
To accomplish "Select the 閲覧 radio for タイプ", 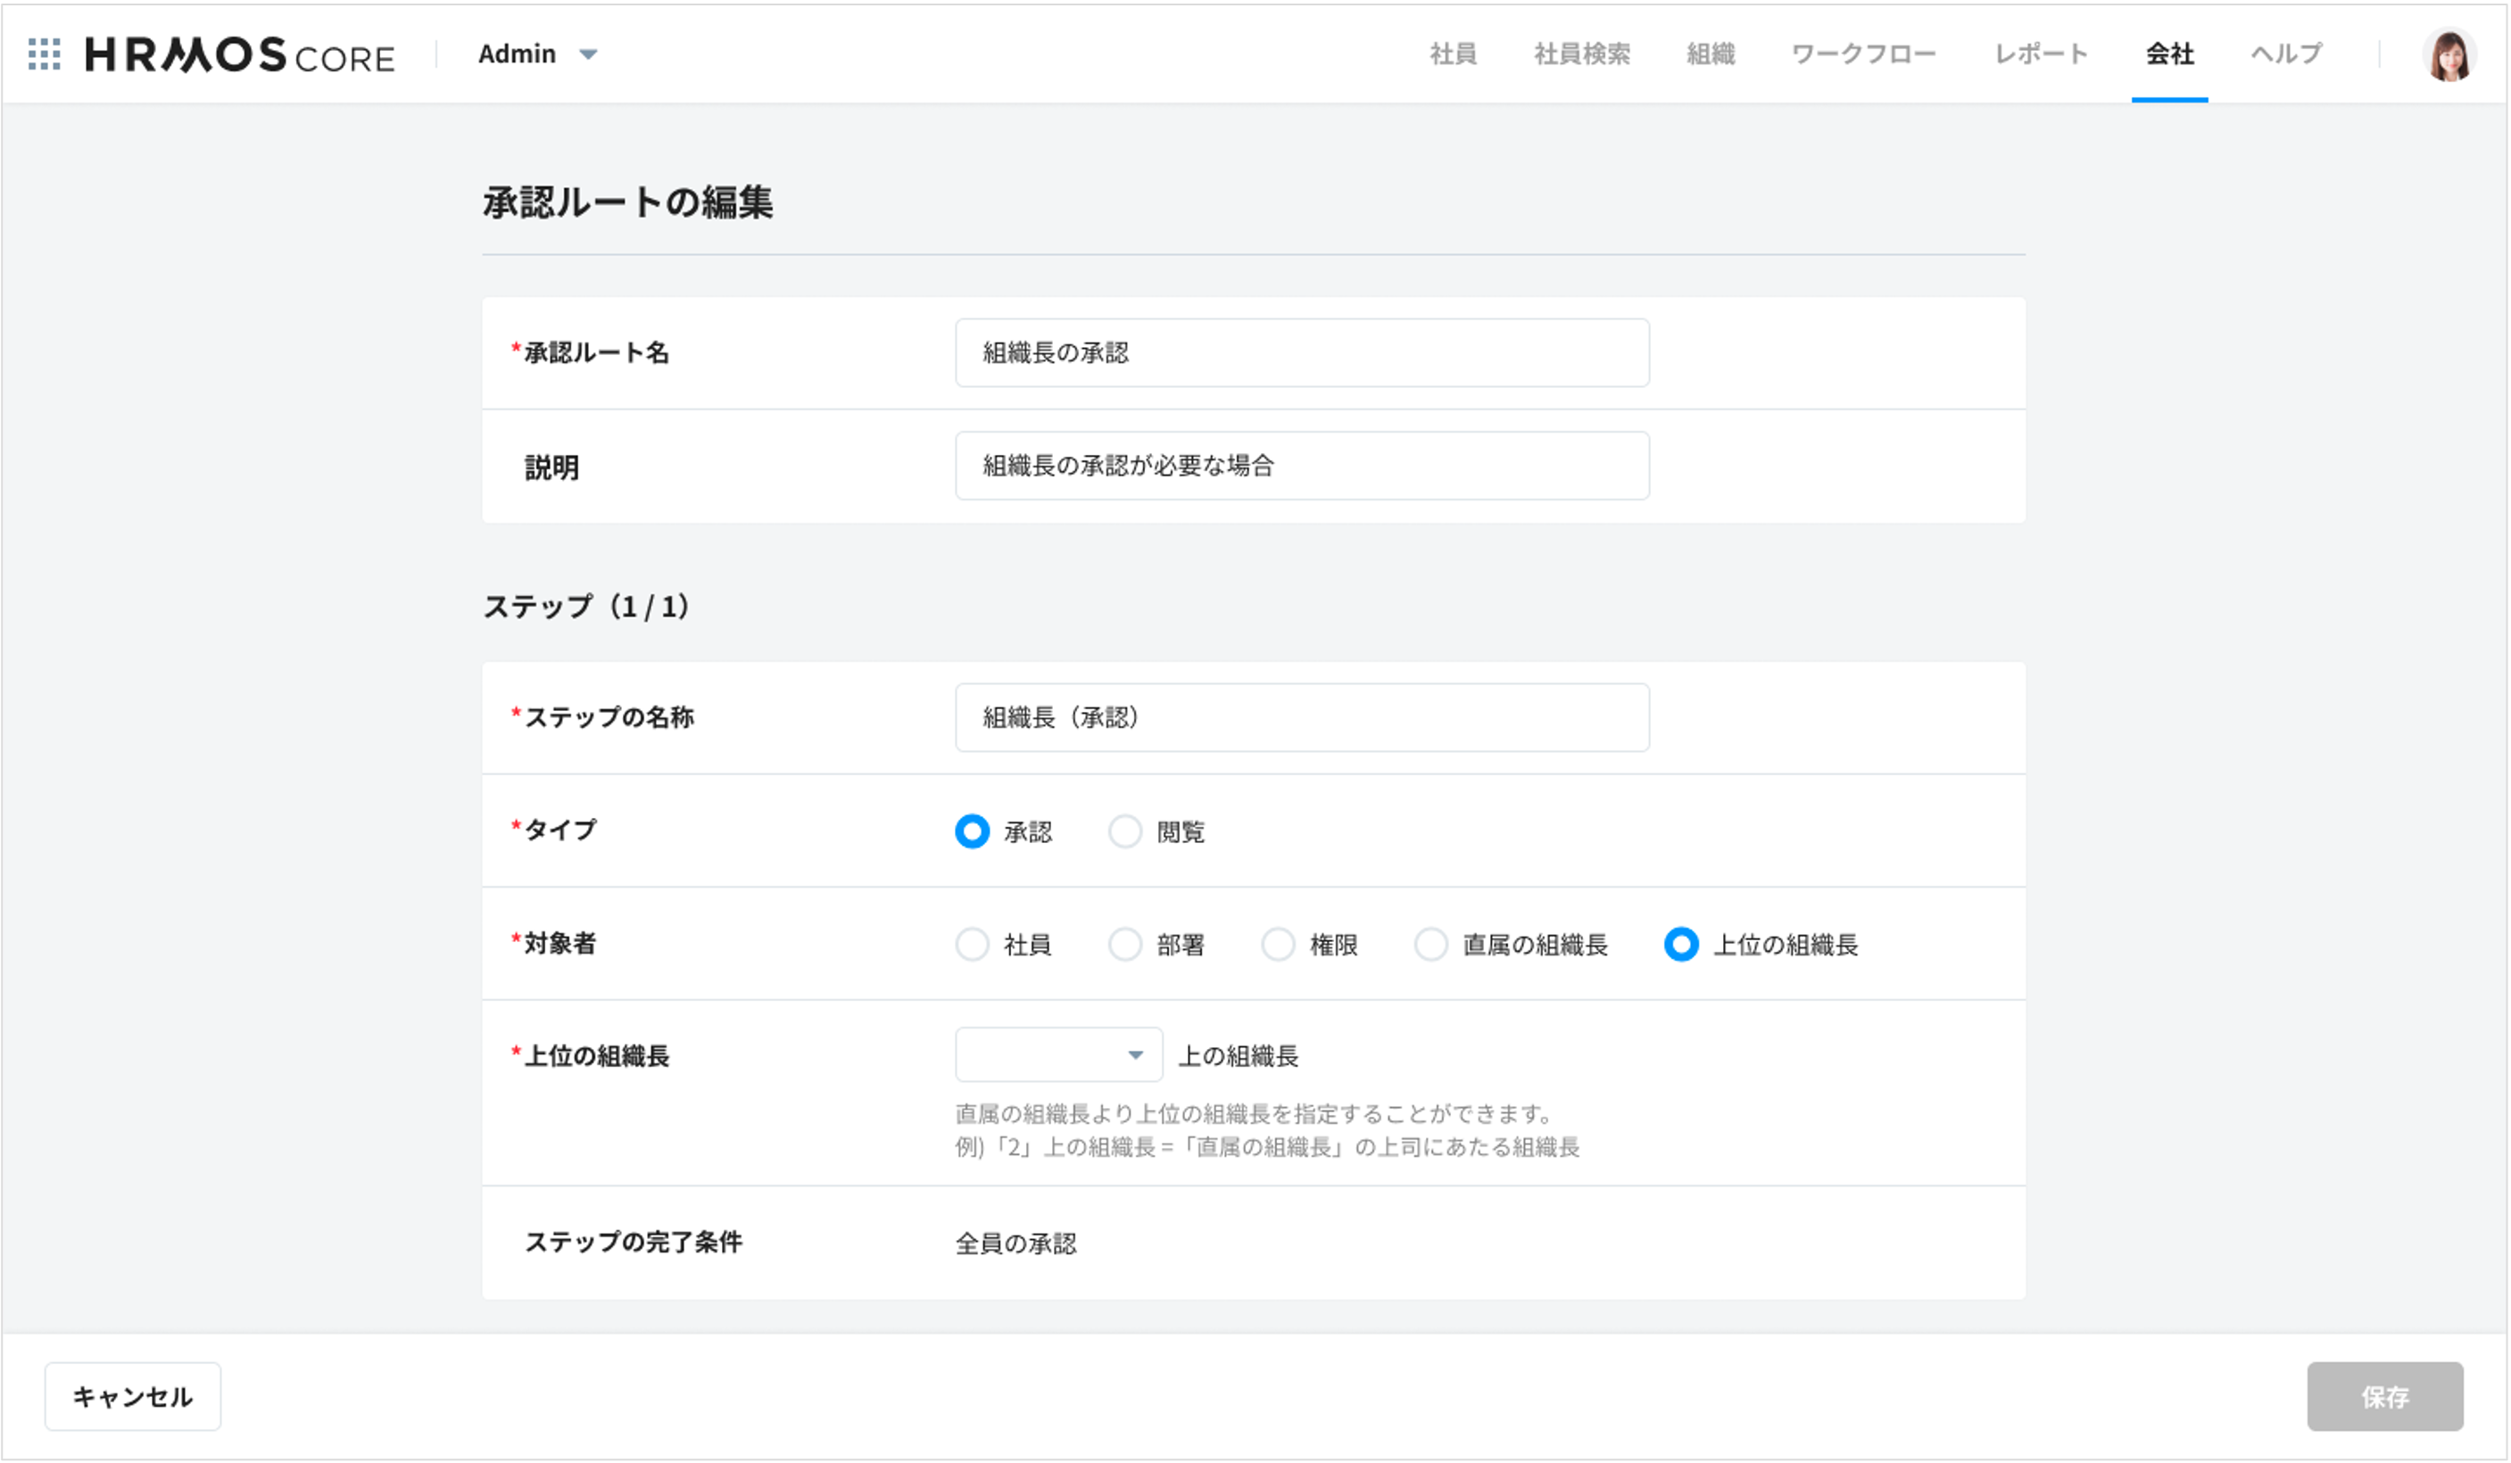I will (1125, 831).
